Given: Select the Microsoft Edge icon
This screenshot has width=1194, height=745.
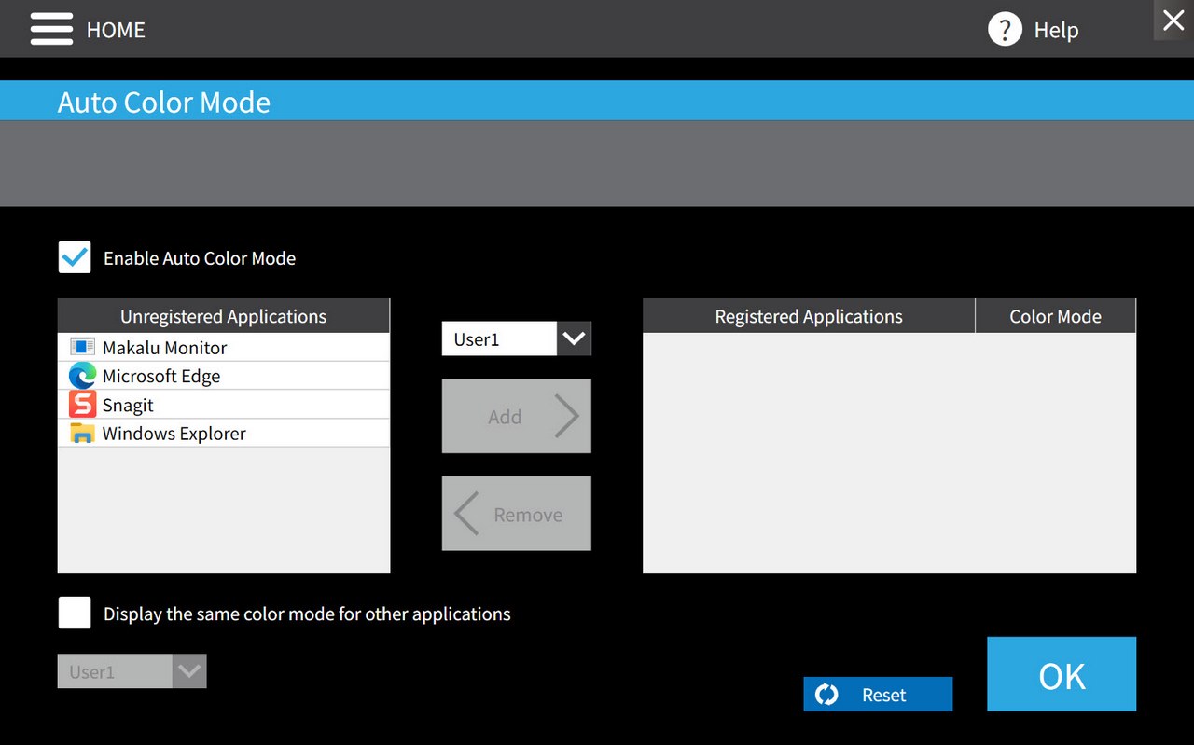Looking at the screenshot, I should click(x=83, y=376).
